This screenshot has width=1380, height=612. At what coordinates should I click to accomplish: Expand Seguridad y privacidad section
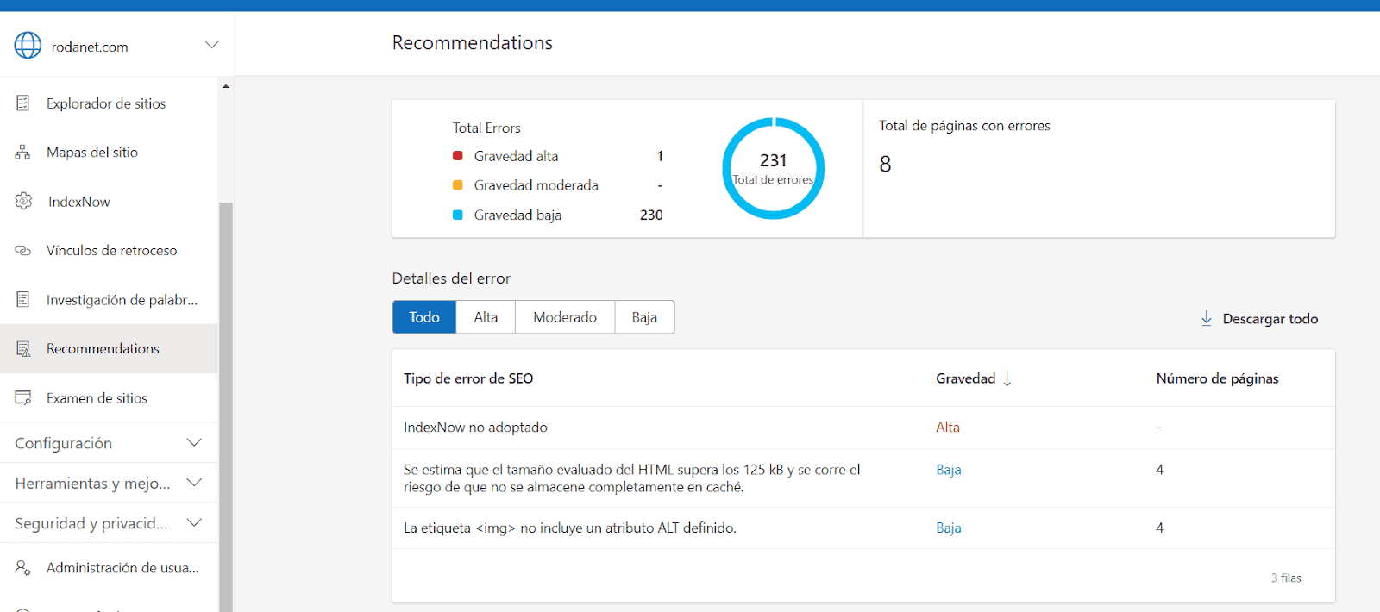(x=194, y=522)
